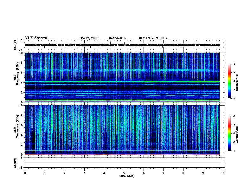Click the ch.1 colorbar units label
The image size is (251, 194).
(237, 82)
